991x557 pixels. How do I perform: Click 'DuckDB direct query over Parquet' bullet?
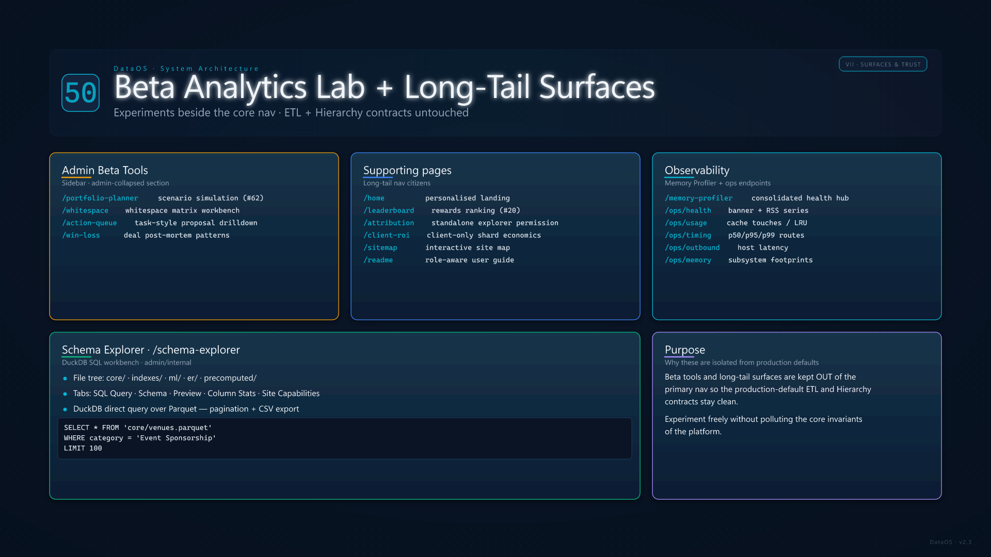186,409
